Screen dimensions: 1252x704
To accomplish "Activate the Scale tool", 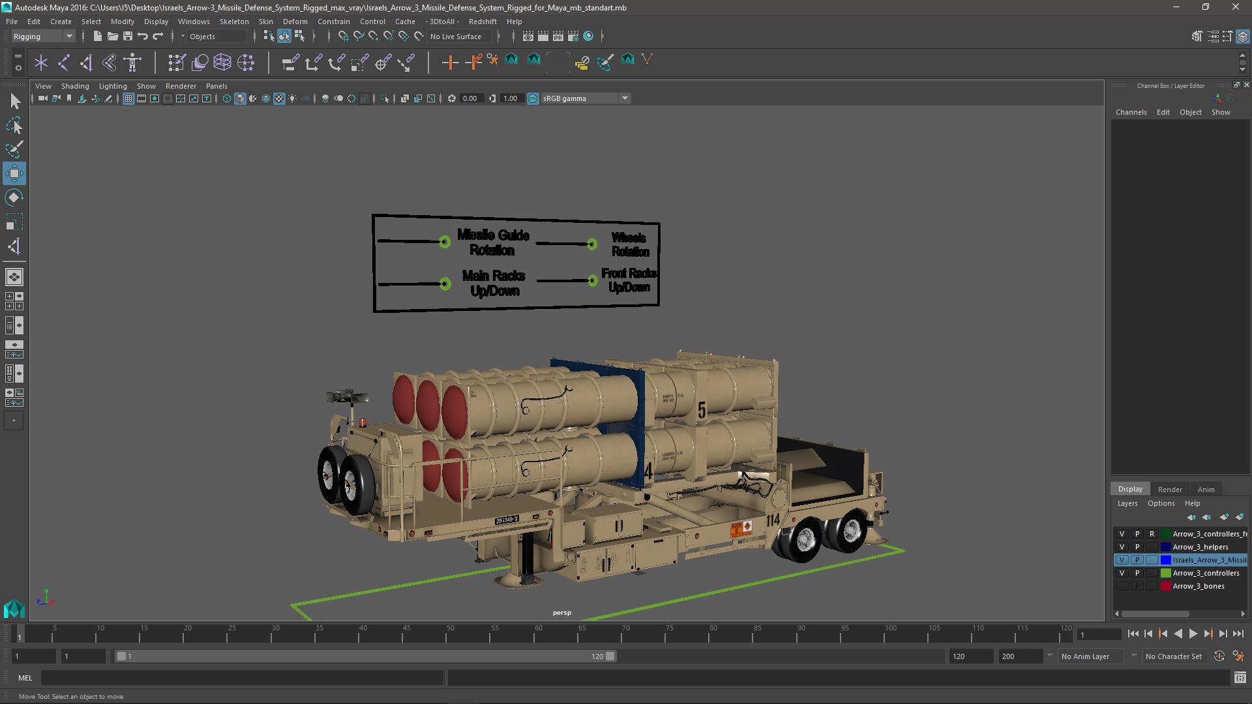I will click(14, 222).
